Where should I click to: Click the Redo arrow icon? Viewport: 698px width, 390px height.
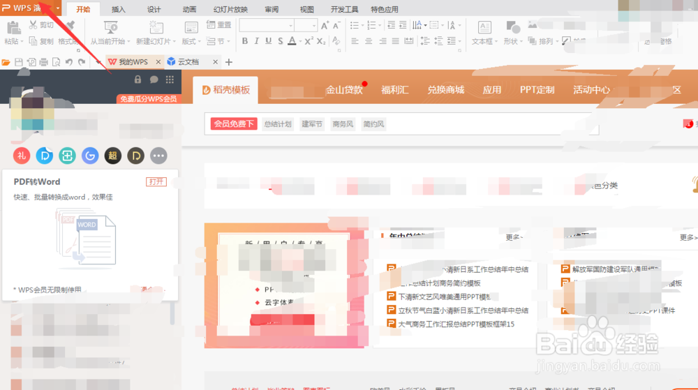82,62
